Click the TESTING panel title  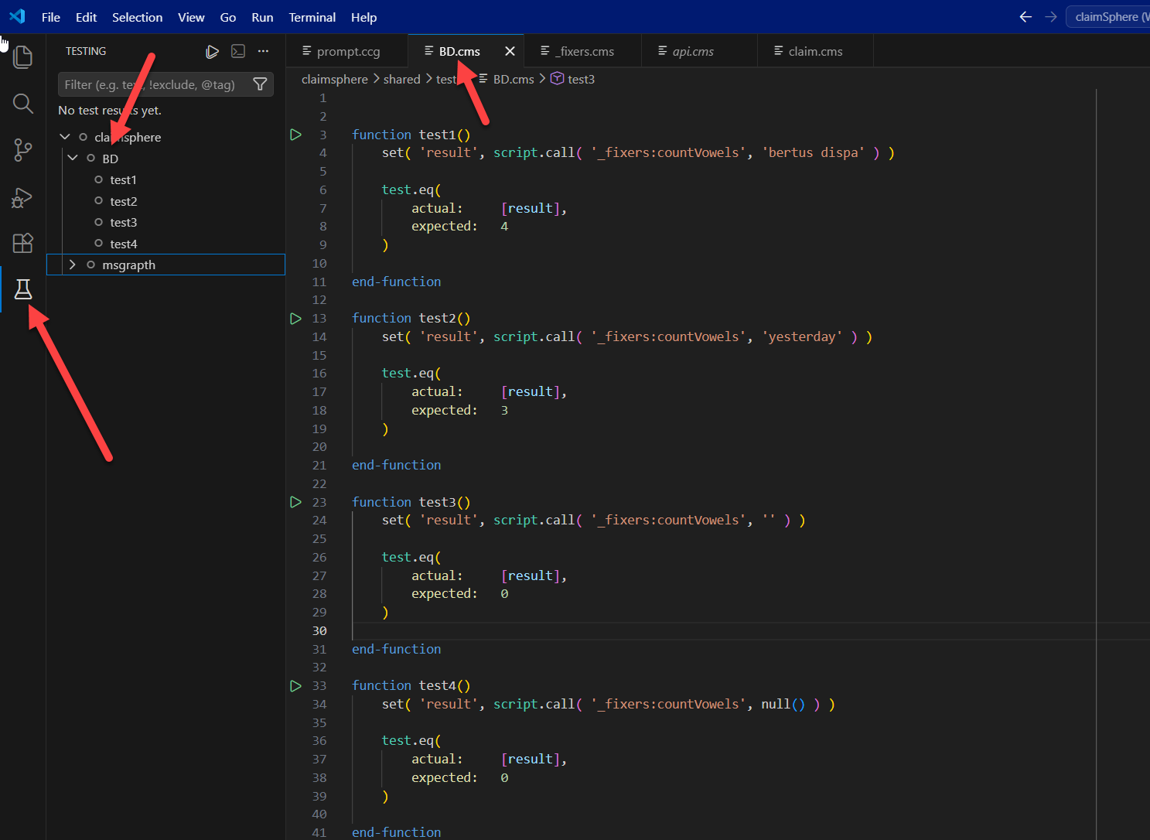(86, 51)
